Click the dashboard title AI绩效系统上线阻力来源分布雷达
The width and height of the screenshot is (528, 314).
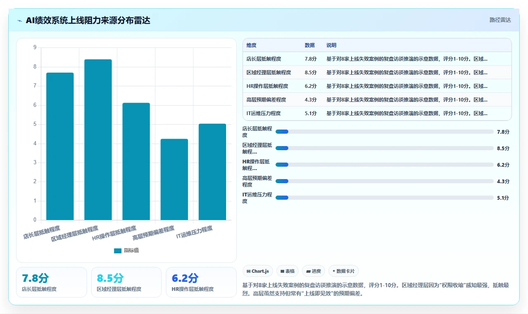click(88, 21)
